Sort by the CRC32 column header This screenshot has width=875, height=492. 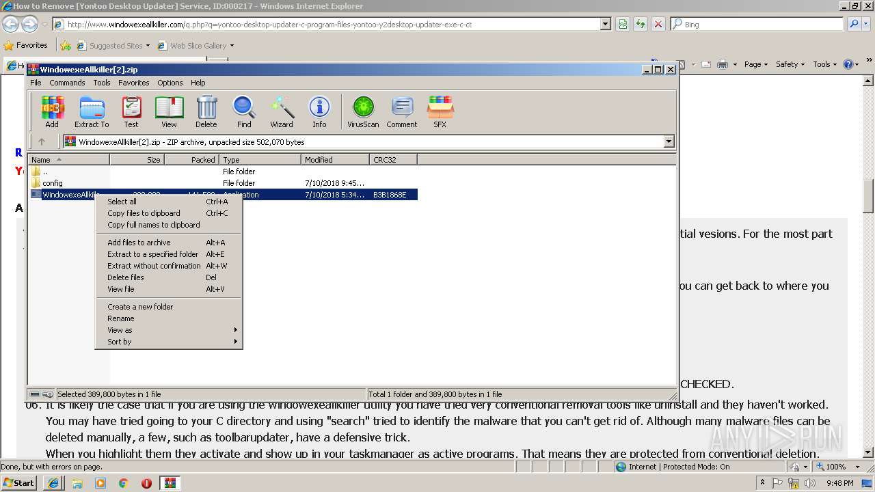[393, 160]
